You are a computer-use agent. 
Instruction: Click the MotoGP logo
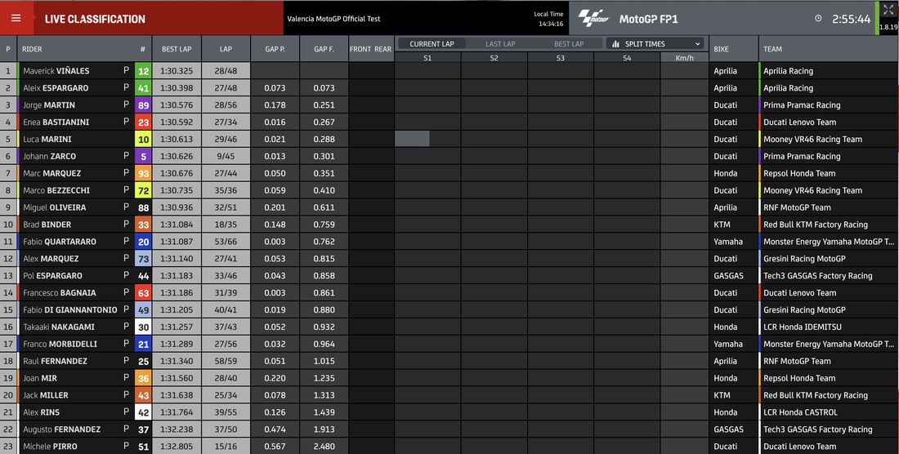[x=593, y=18]
